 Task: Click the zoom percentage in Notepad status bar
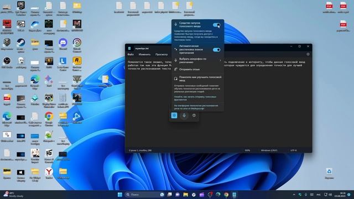247,150
